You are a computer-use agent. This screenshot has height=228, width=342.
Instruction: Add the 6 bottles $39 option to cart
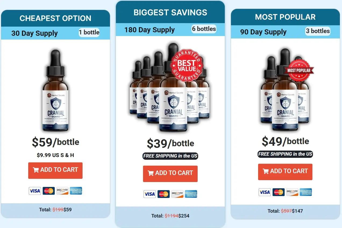[170, 174]
